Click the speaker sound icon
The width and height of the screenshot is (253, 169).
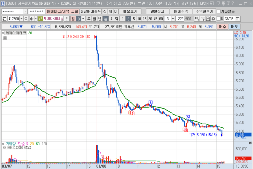(31, 19)
